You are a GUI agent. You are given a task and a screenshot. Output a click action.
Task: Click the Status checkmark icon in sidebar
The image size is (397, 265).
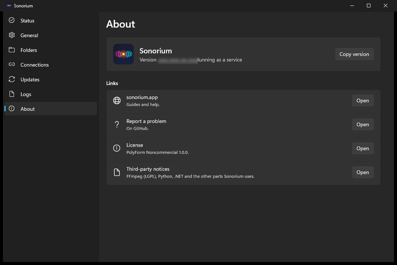12,20
